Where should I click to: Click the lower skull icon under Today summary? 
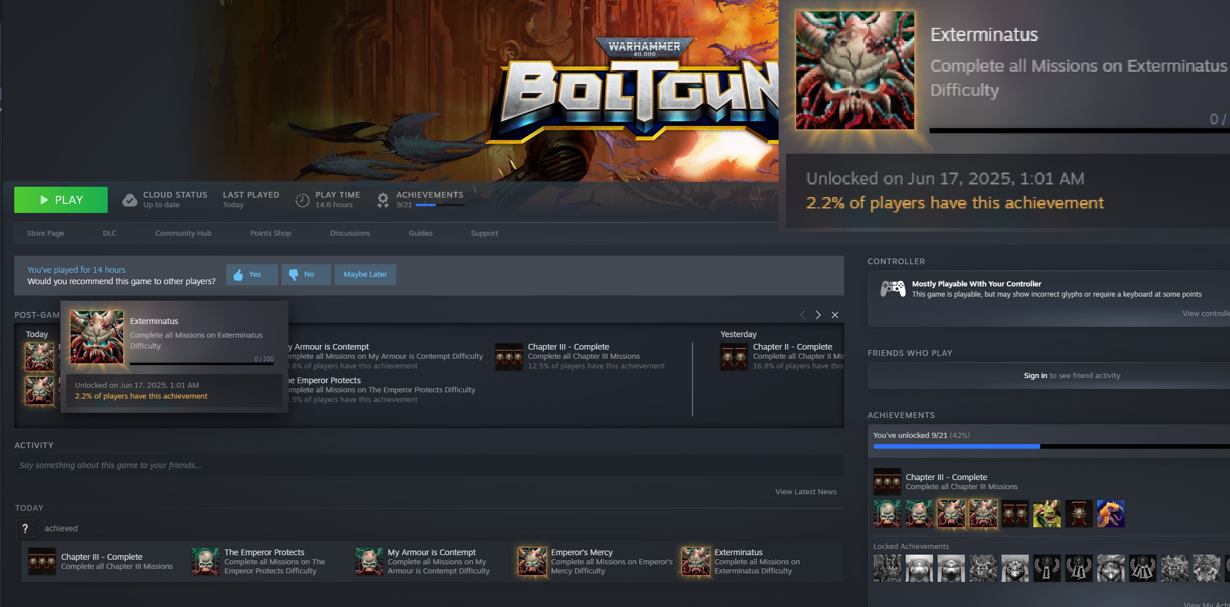[40, 391]
